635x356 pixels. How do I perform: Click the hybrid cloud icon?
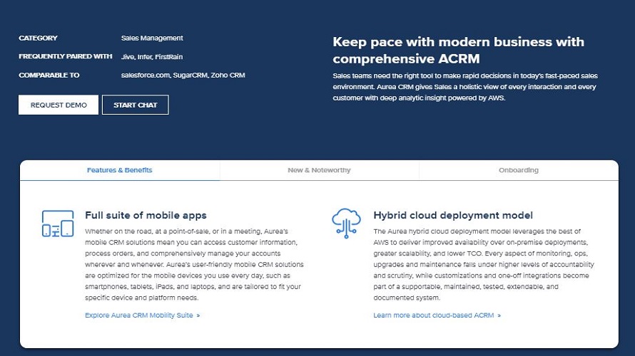tap(346, 223)
